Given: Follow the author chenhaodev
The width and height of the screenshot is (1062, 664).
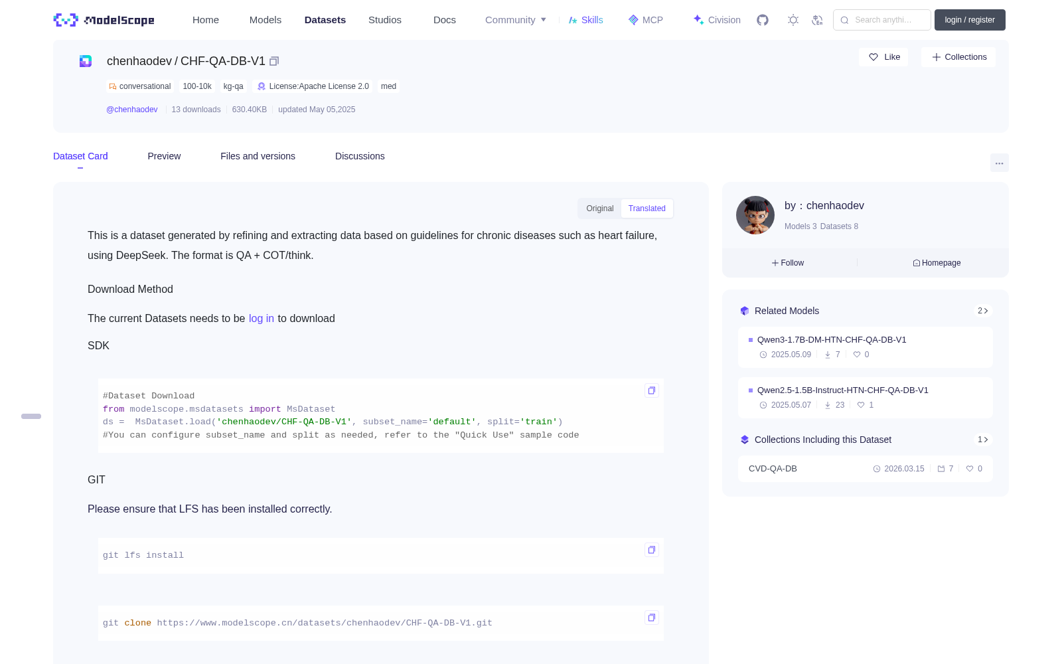Looking at the screenshot, I should [788, 263].
